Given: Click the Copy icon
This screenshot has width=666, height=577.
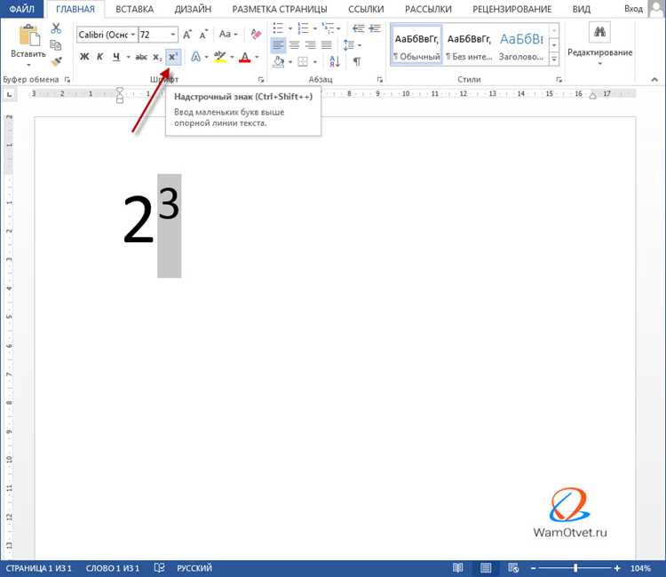Looking at the screenshot, I should click(56, 44).
